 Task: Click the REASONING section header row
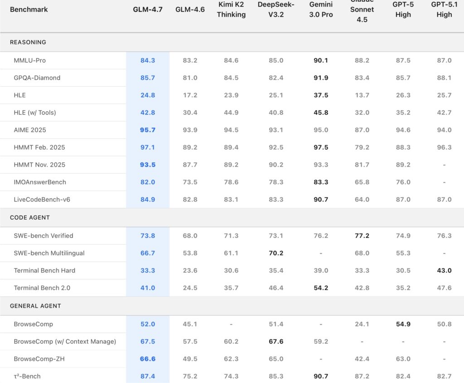(28, 42)
